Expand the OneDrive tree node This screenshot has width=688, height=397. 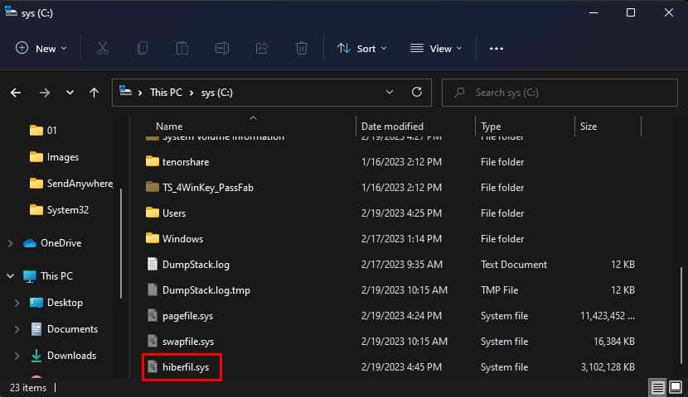point(10,243)
